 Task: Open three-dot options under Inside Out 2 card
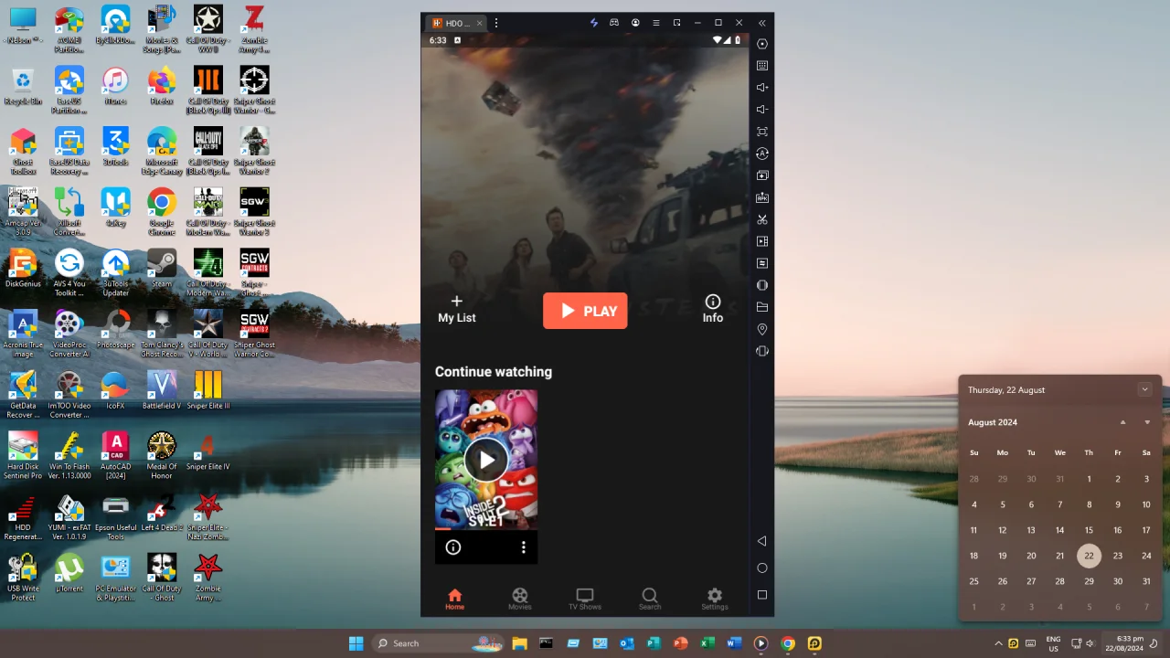(524, 547)
